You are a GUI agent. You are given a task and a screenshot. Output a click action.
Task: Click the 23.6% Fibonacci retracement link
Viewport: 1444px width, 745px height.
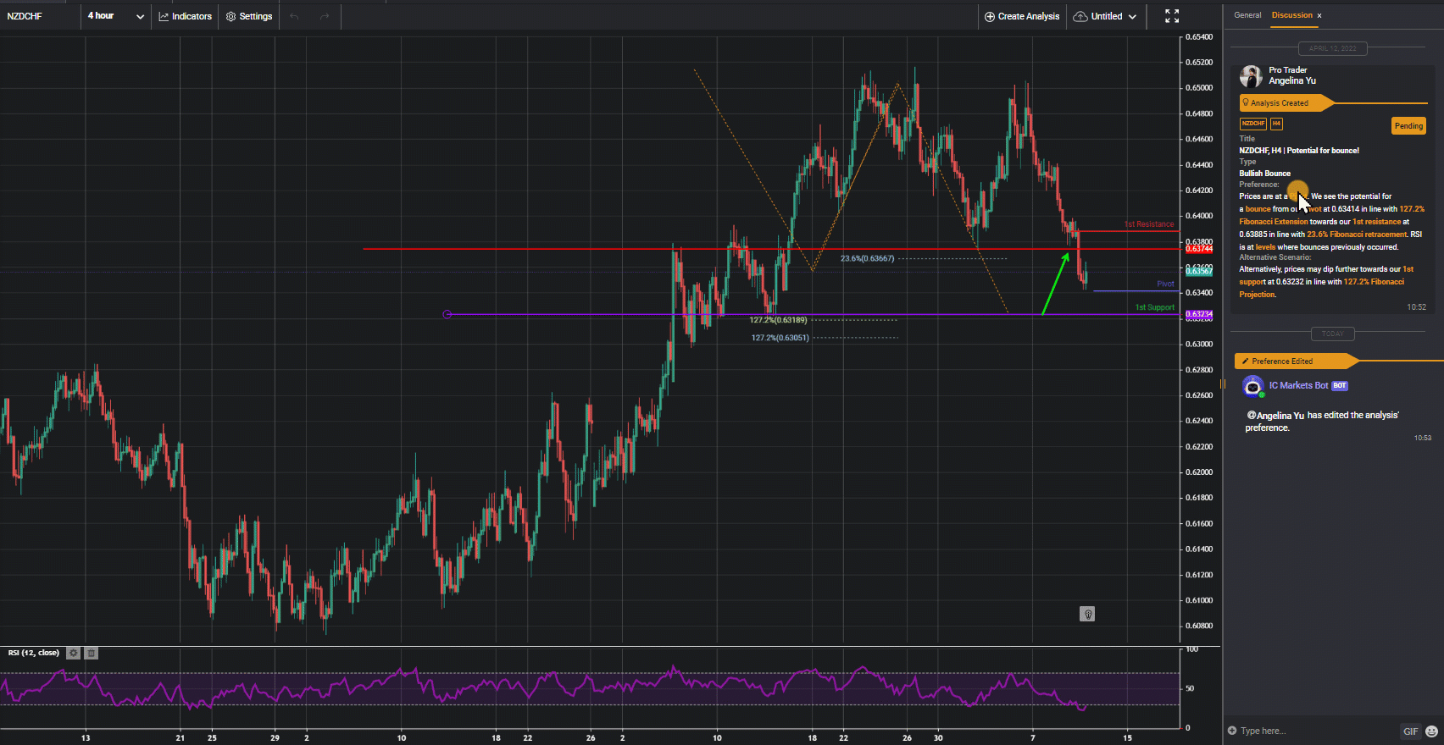1356,235
